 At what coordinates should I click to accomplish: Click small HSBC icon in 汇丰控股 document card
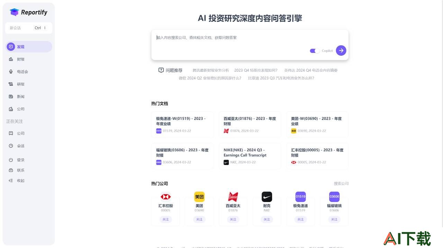point(294,162)
